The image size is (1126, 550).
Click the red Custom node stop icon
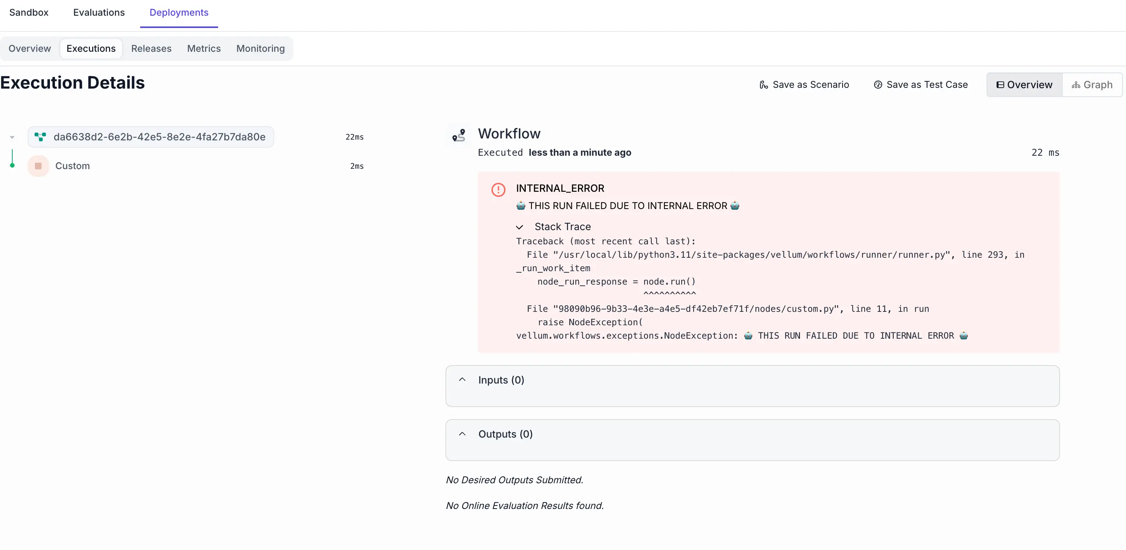38,166
